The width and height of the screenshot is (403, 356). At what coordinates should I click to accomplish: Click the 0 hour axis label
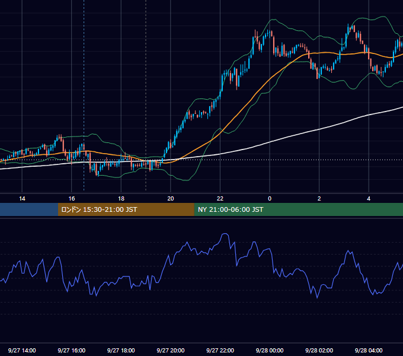tap(270, 199)
